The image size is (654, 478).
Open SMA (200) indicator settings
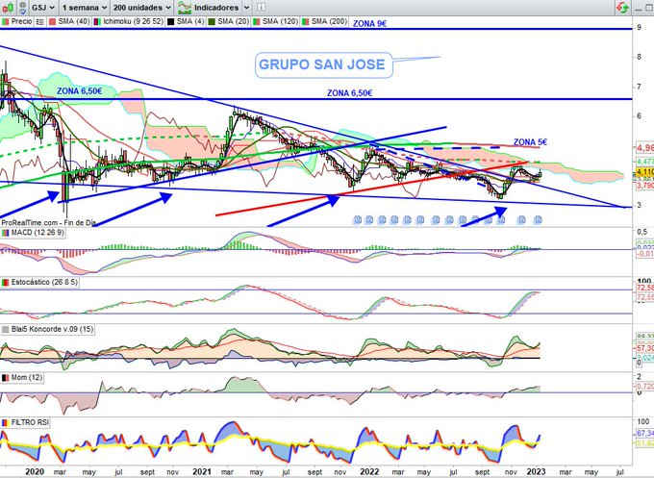[x=329, y=21]
